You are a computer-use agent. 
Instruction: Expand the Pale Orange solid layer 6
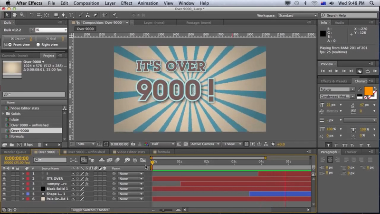pyautogui.click(x=23, y=199)
